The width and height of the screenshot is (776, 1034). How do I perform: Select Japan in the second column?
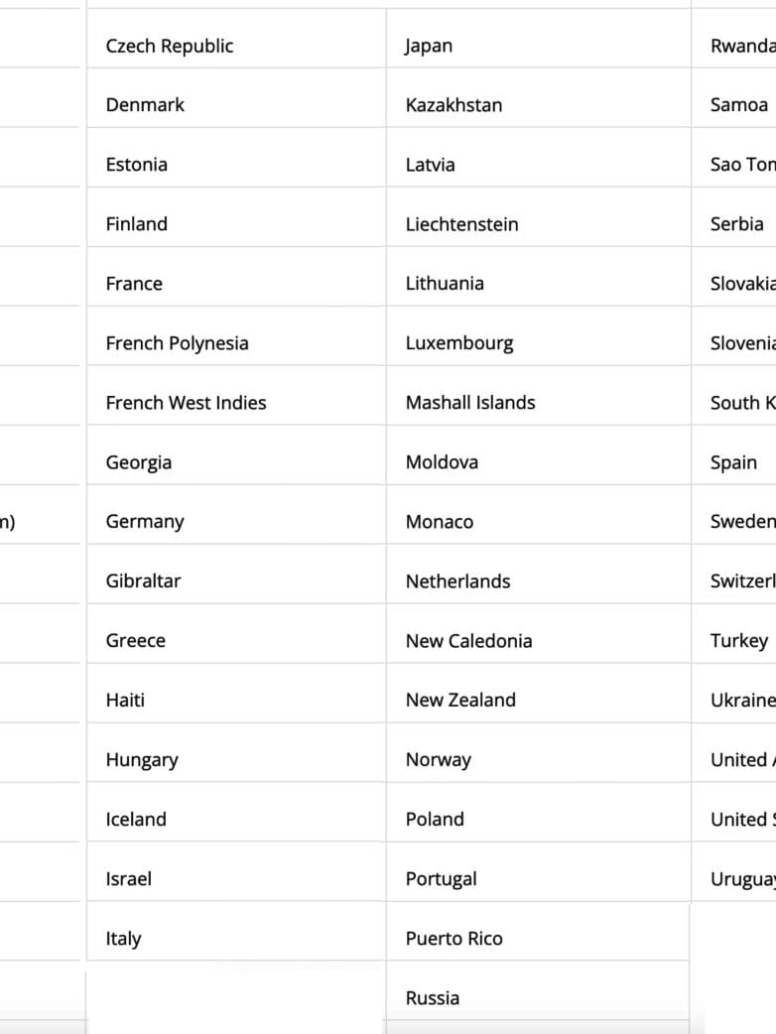click(429, 46)
